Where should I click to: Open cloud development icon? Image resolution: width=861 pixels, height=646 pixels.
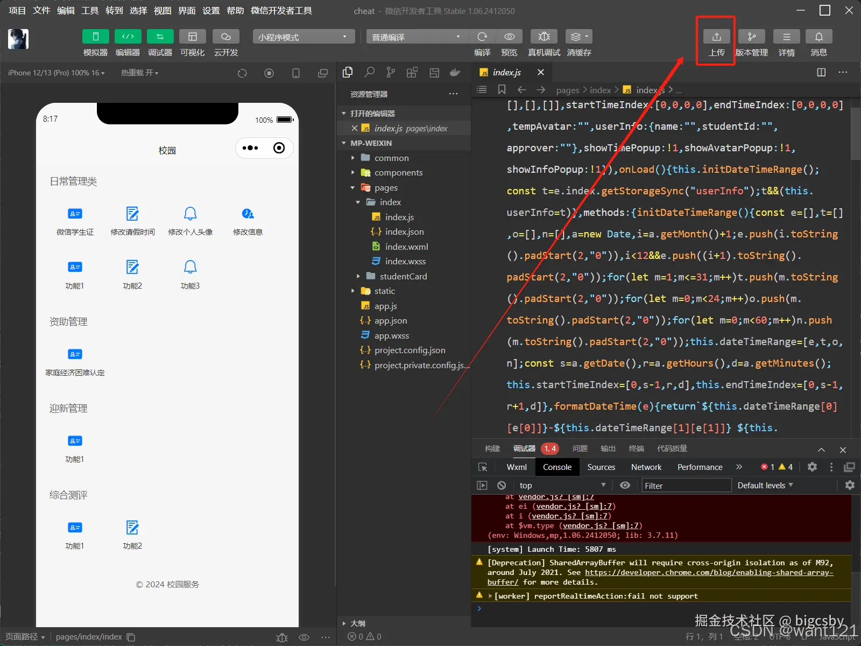coord(226,37)
